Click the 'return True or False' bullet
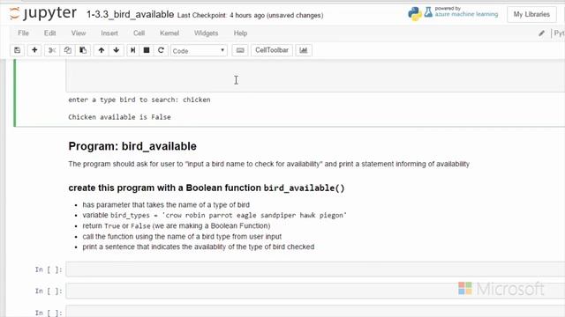This screenshot has height=317, width=565. coord(177,225)
